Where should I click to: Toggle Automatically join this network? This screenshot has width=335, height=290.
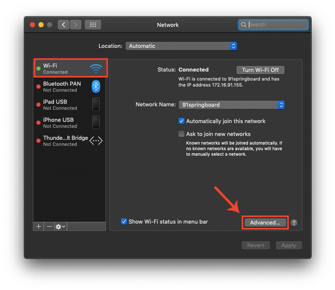[181, 121]
